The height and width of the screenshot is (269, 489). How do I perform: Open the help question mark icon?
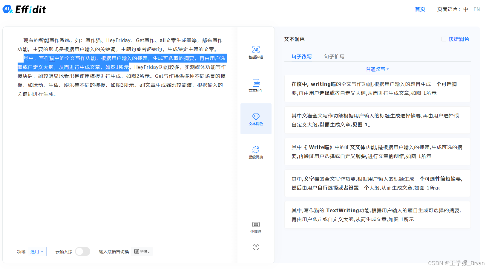click(256, 247)
